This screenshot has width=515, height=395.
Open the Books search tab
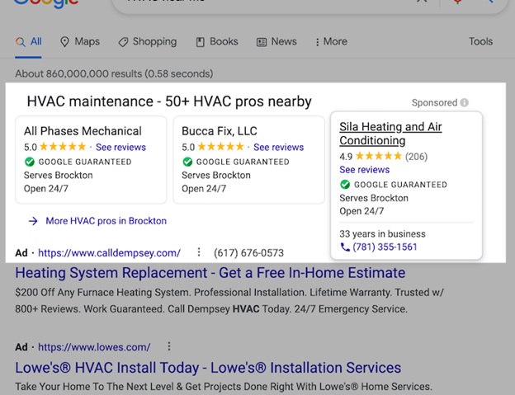point(218,42)
